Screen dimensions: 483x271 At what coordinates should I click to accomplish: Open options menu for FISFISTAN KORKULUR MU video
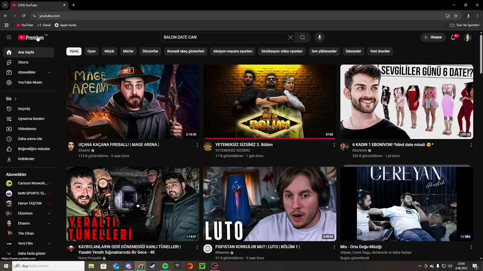pyautogui.click(x=334, y=247)
